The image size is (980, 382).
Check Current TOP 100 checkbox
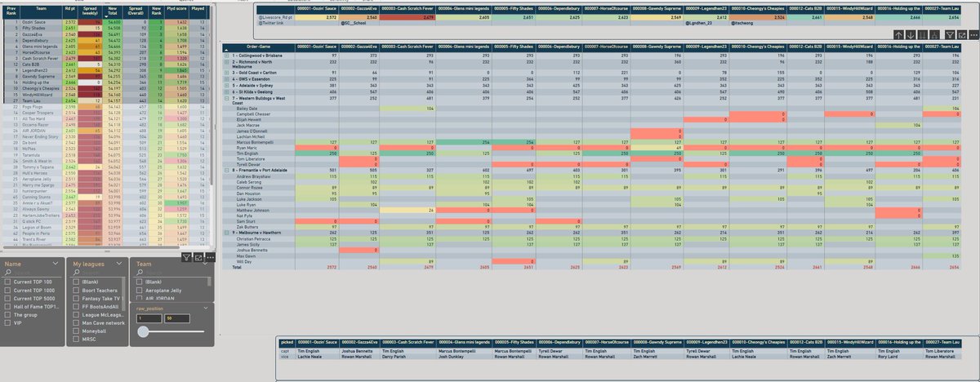[7, 282]
